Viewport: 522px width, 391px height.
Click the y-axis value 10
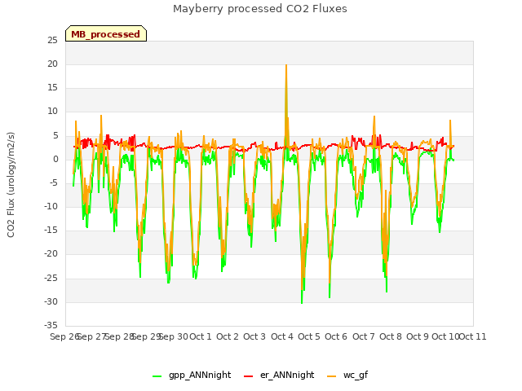(52, 112)
